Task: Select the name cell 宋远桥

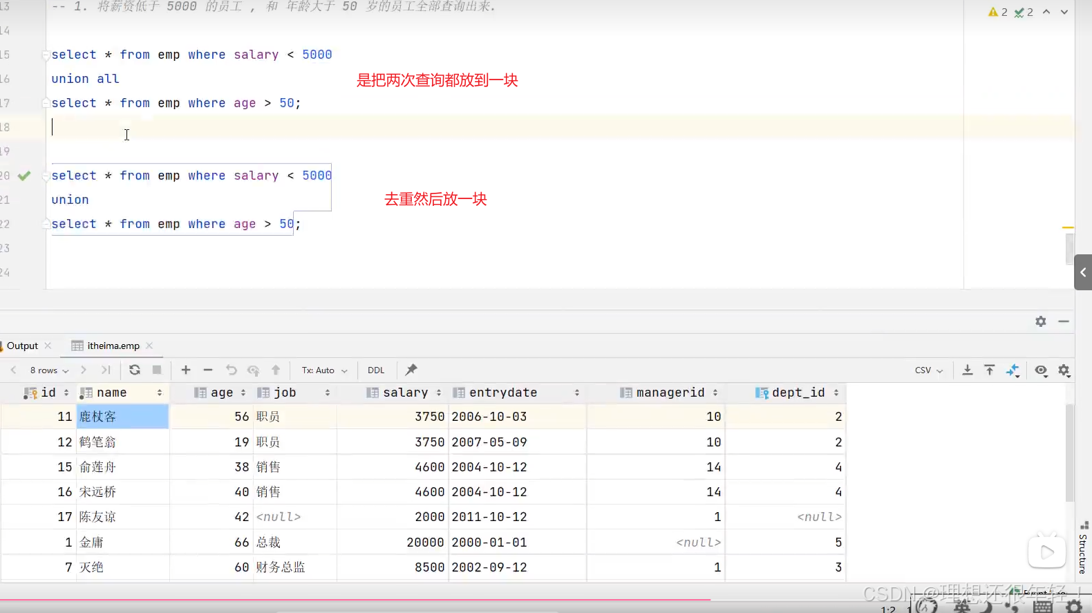Action: 122,492
